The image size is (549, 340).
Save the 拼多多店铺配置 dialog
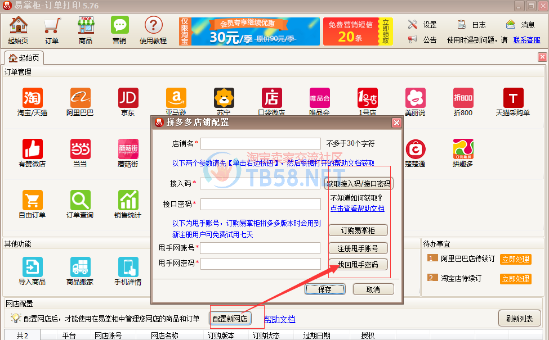click(325, 289)
